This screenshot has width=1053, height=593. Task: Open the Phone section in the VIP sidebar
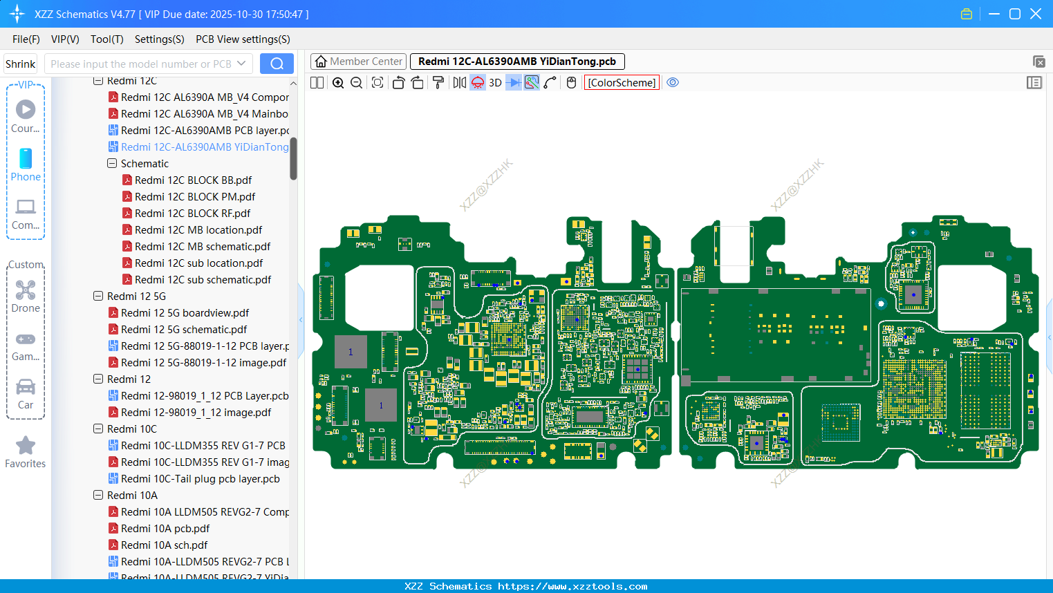click(26, 166)
